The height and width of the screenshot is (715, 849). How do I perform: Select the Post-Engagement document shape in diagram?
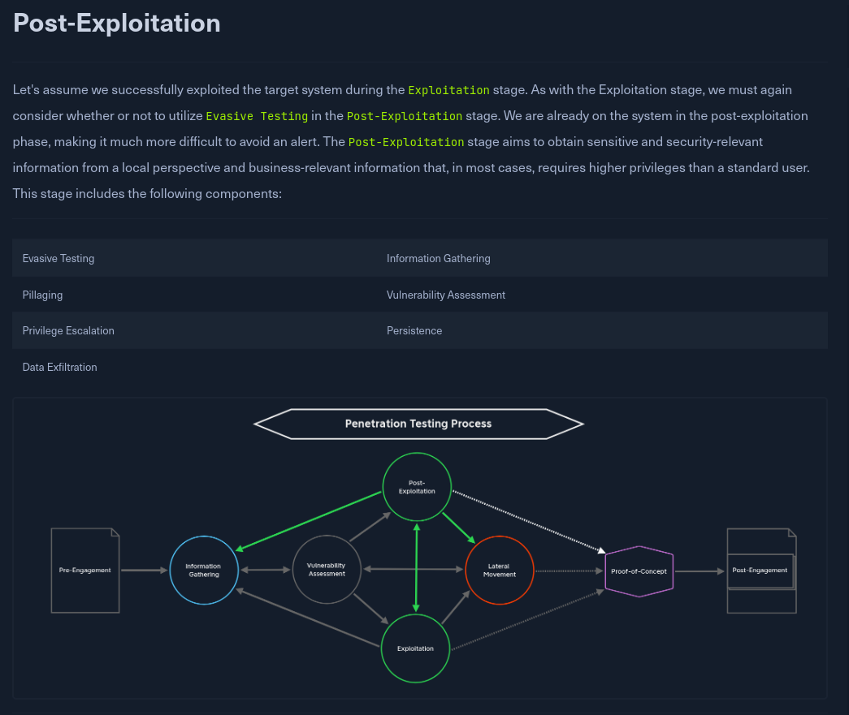coord(760,571)
